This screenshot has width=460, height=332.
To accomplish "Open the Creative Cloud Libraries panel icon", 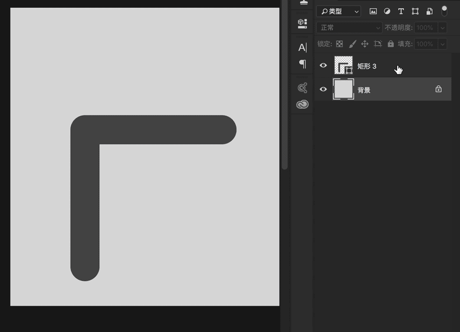I will coord(302,105).
